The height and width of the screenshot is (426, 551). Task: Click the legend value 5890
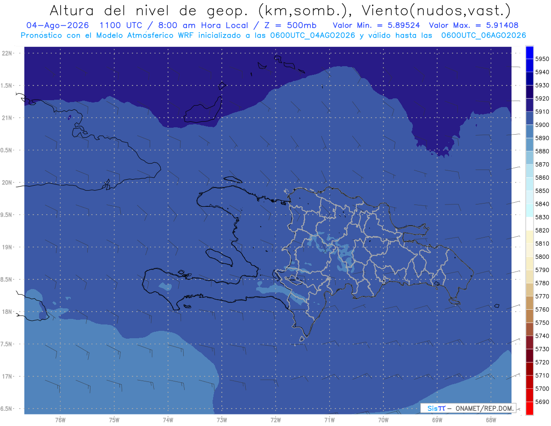(x=542, y=138)
